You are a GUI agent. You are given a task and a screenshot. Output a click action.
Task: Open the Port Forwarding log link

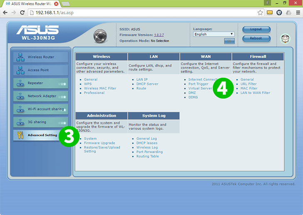point(149,152)
